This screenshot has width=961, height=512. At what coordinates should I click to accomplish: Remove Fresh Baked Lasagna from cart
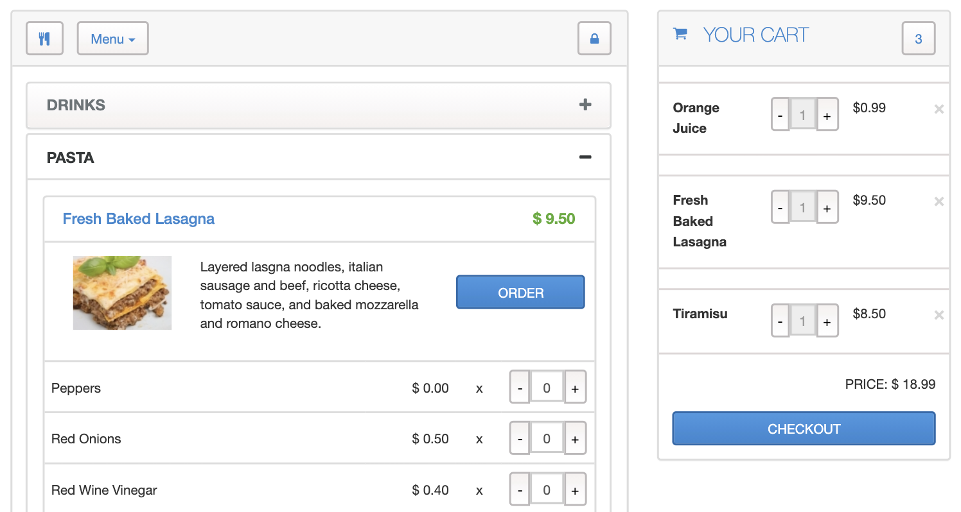[939, 201]
